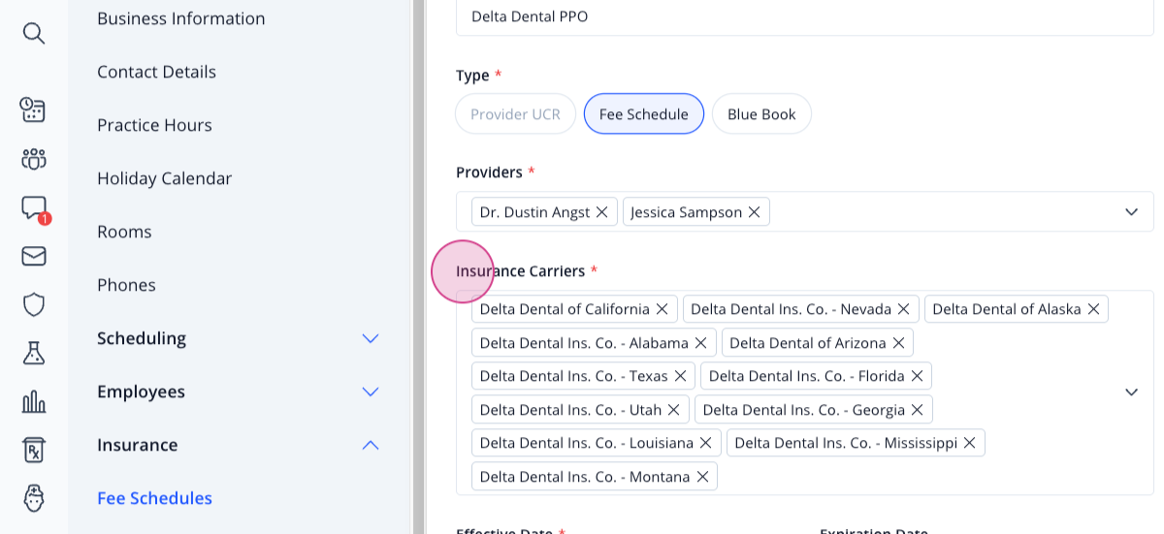The height and width of the screenshot is (534, 1164).
Task: Open the Rx prescriptions icon
Action: [x=34, y=450]
